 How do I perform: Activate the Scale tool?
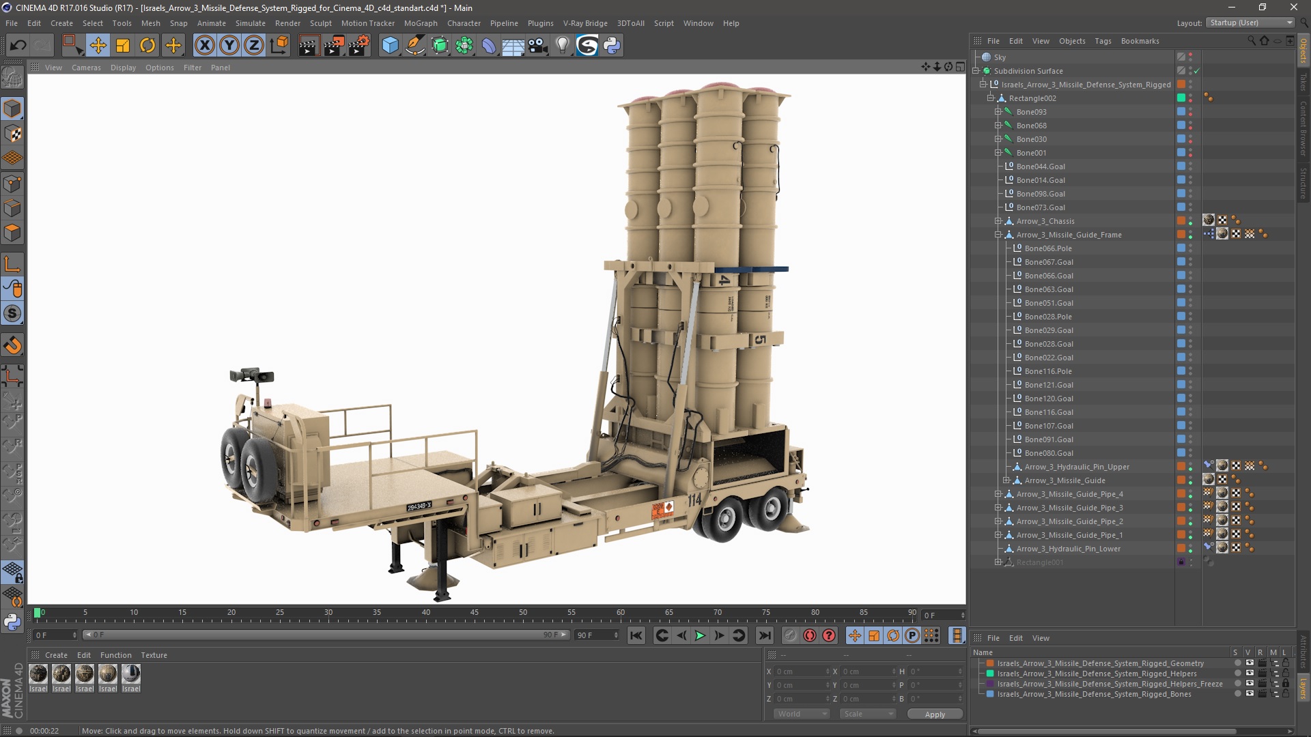[x=123, y=46]
